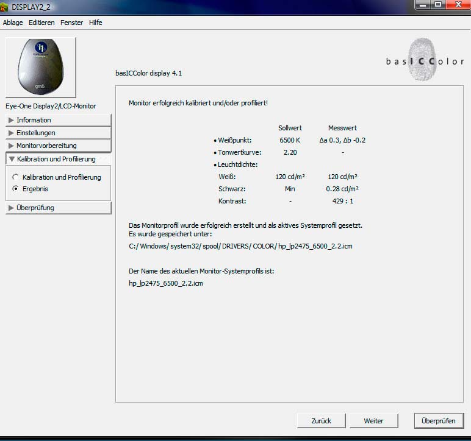
Task: Select the Ergebnis radio button
Action: click(x=16, y=189)
